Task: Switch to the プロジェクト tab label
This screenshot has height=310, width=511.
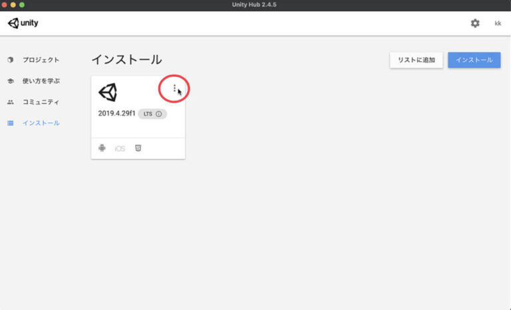Action: (x=41, y=60)
